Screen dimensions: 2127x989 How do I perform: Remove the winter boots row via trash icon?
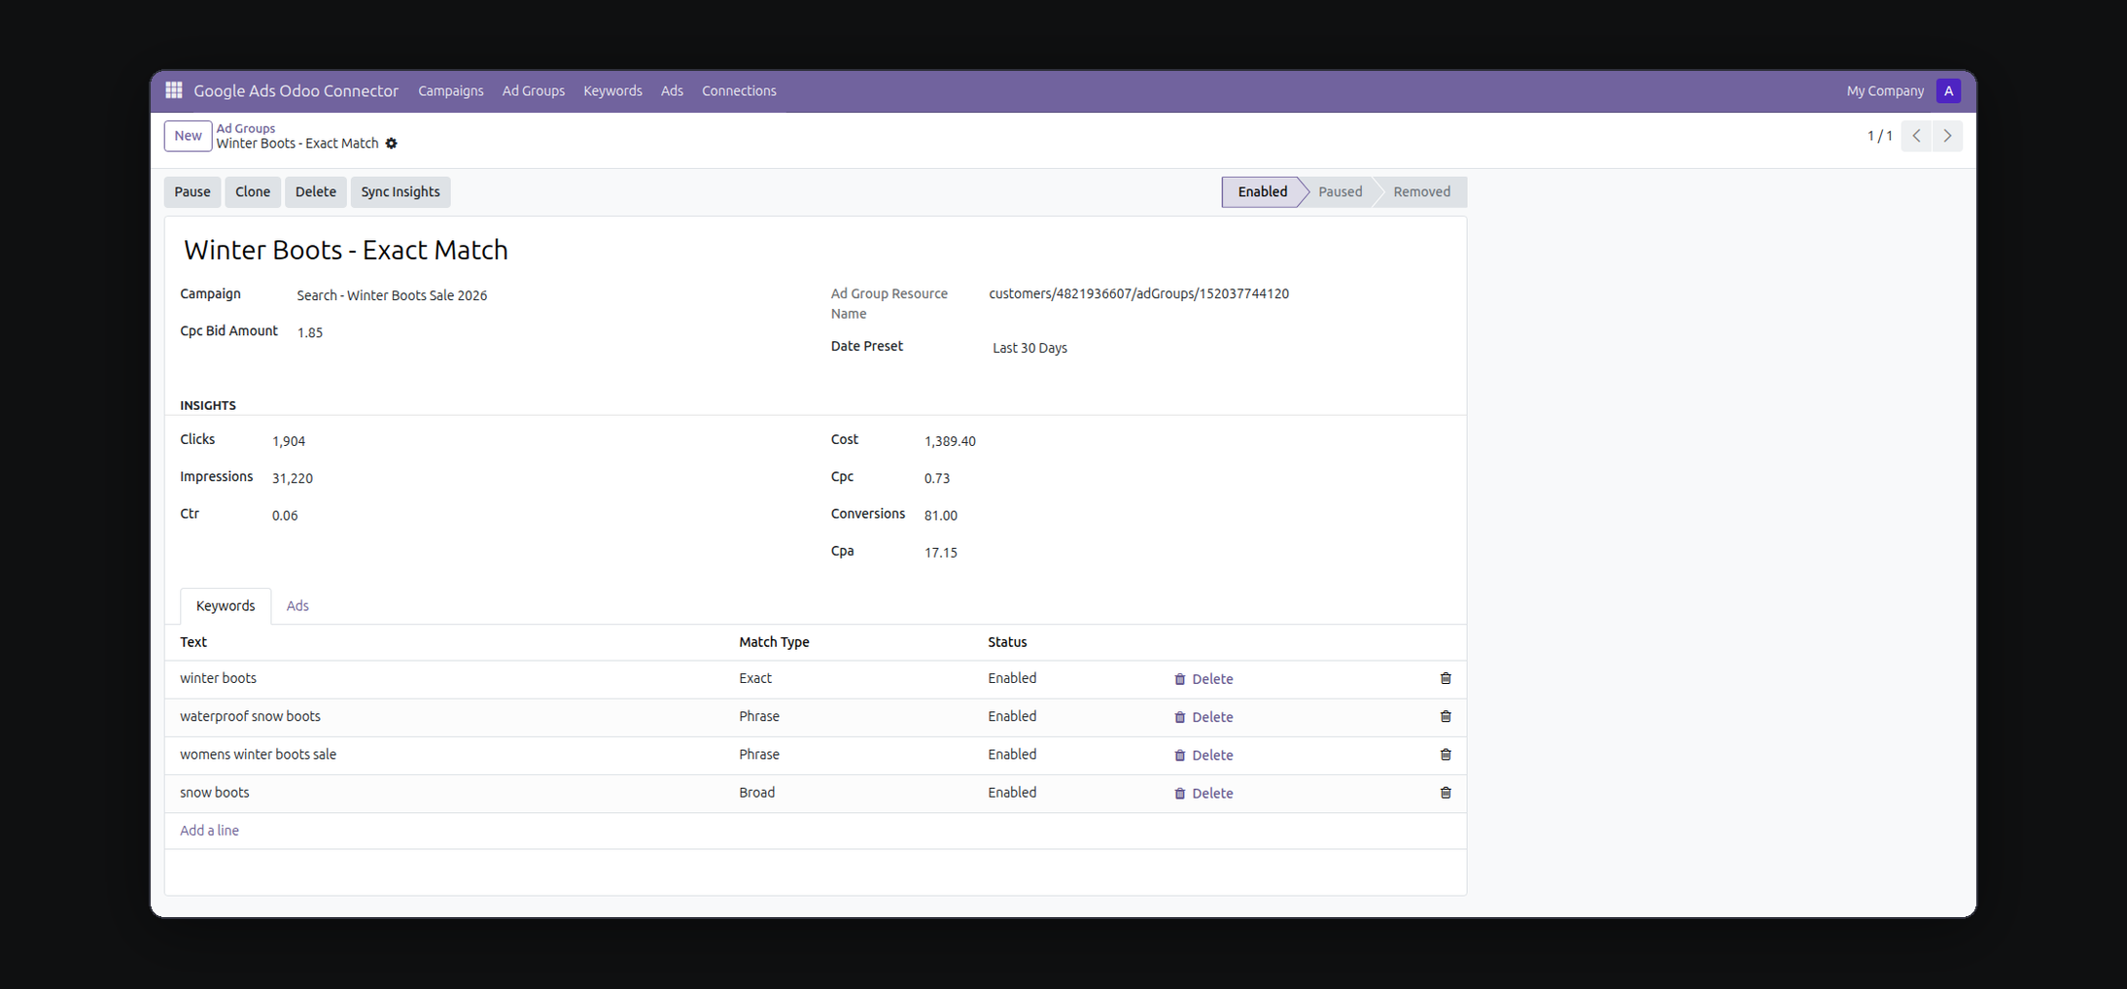pos(1446,678)
